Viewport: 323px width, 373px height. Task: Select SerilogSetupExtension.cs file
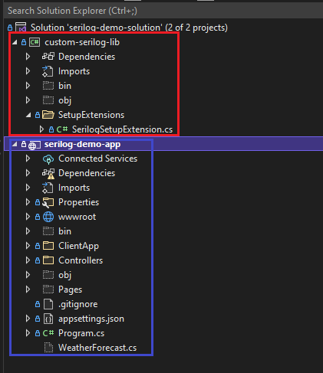click(122, 129)
